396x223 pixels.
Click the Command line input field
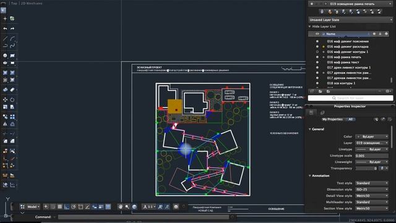click(143, 217)
